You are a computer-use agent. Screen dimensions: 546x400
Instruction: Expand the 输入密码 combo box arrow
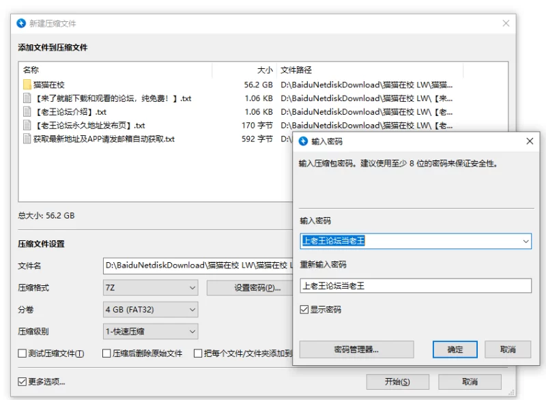pos(525,241)
